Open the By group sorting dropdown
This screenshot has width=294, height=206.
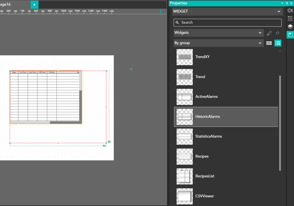[x=218, y=43]
